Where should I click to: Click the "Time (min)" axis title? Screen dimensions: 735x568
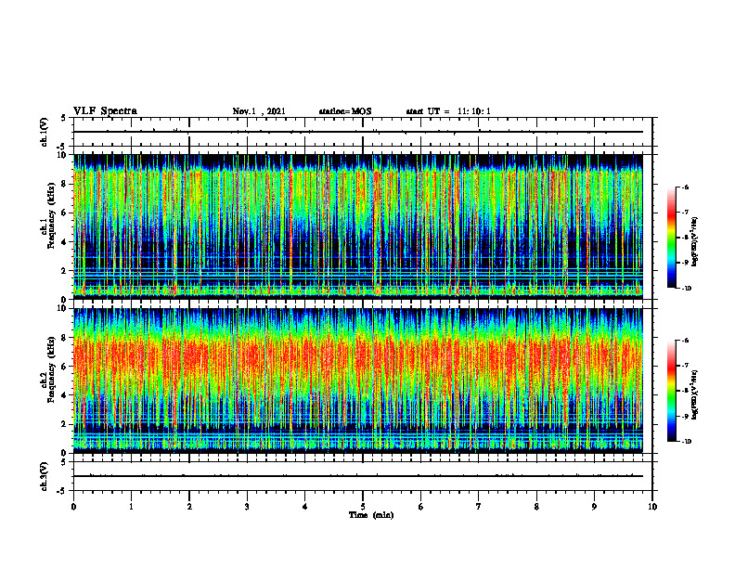(371, 515)
